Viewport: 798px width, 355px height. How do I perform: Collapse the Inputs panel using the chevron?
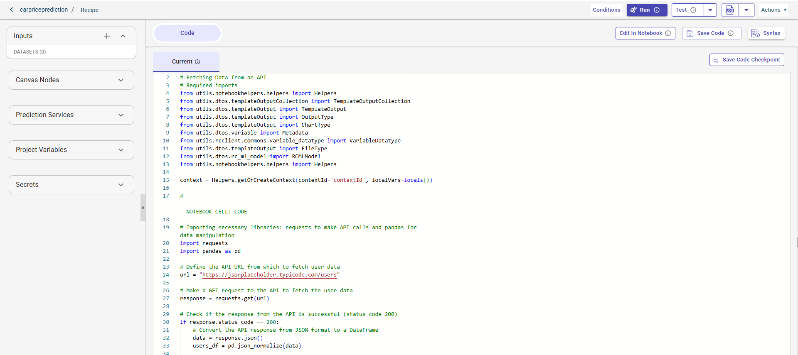point(123,36)
